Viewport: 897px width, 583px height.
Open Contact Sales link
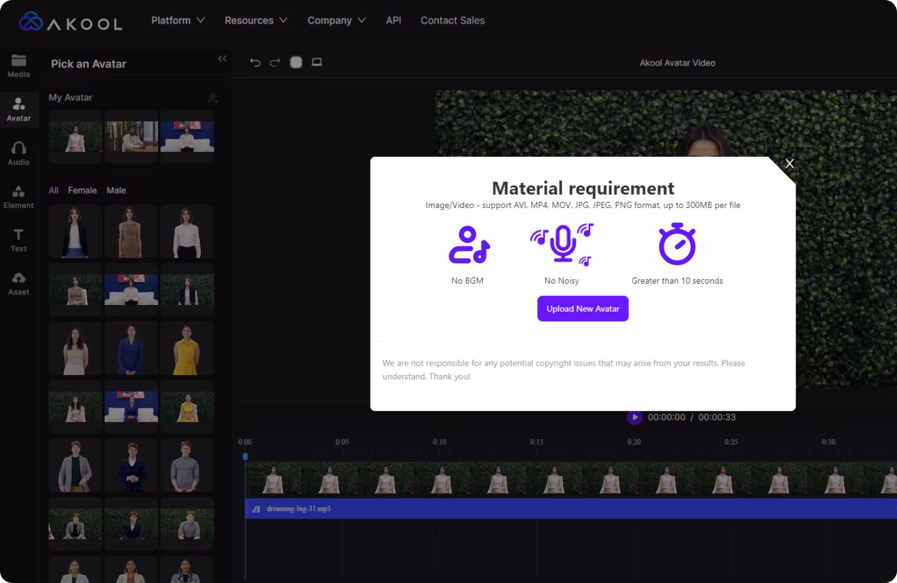click(x=452, y=20)
